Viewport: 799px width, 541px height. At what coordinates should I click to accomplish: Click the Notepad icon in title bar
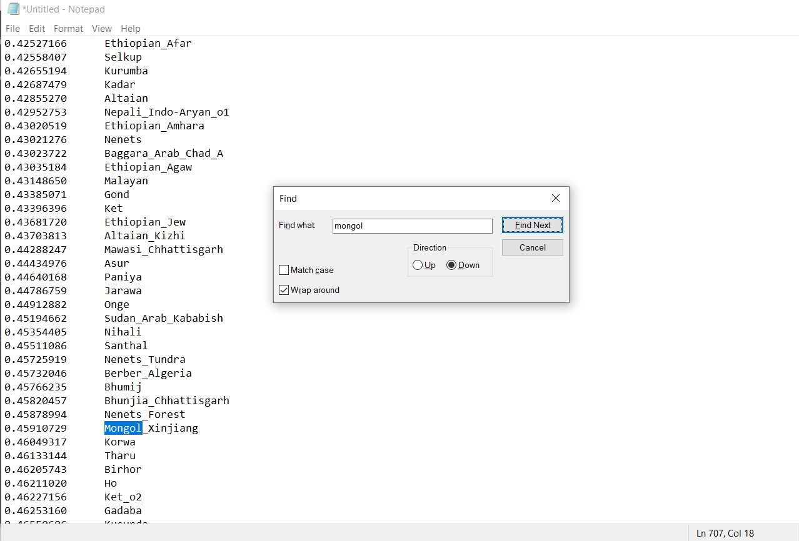(13, 9)
